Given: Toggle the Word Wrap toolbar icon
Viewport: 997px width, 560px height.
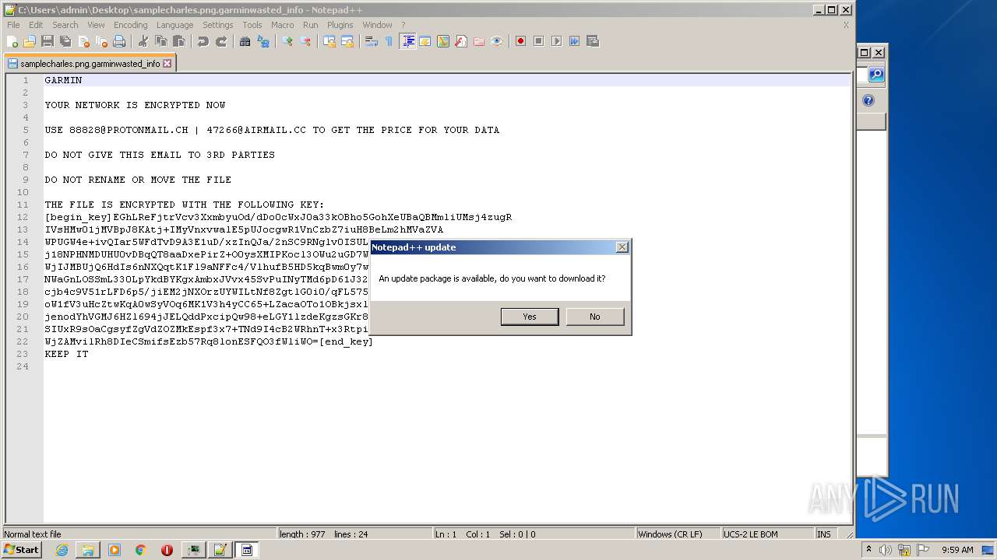Looking at the screenshot, I should pyautogui.click(x=371, y=41).
